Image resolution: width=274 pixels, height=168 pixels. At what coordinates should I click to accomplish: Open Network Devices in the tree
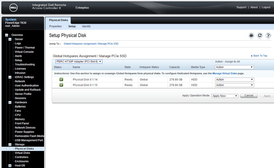pos(25,128)
